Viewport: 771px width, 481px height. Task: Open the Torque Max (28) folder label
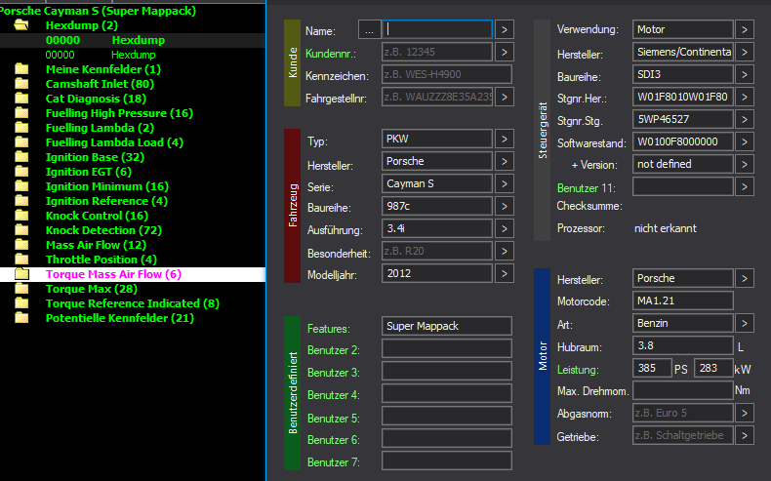point(92,289)
